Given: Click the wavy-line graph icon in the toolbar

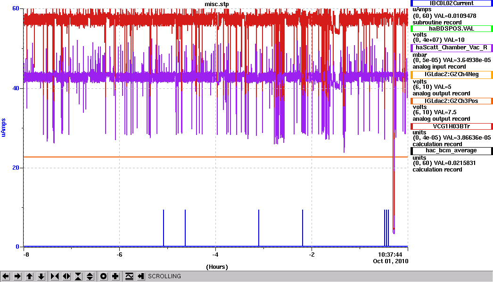Looking at the screenshot, I should [129, 276].
